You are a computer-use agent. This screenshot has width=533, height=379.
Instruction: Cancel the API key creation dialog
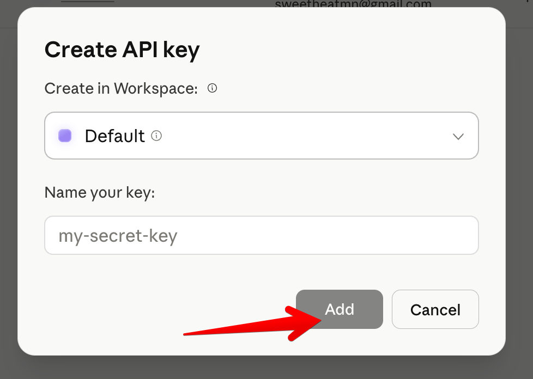tap(435, 309)
